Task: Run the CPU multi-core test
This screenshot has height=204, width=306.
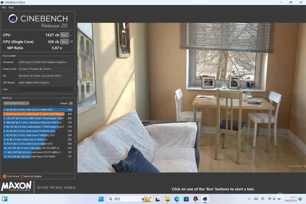Action: (64, 35)
